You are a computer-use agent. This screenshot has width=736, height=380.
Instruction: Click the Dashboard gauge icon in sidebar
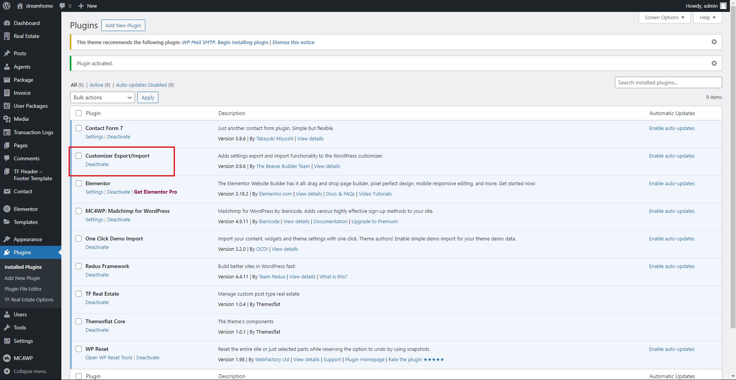7,23
